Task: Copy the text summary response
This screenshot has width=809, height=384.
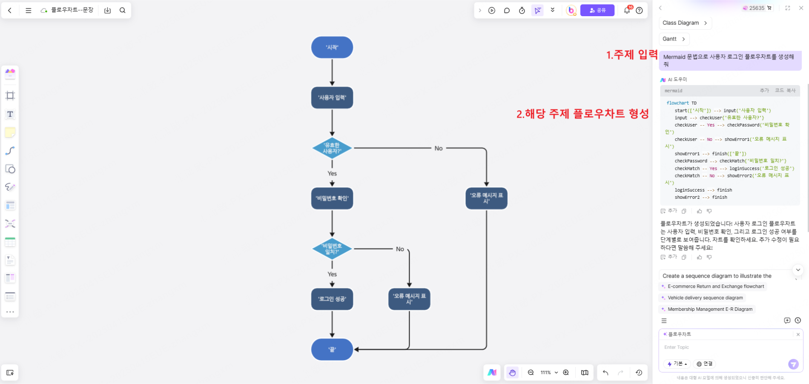Action: (x=684, y=257)
